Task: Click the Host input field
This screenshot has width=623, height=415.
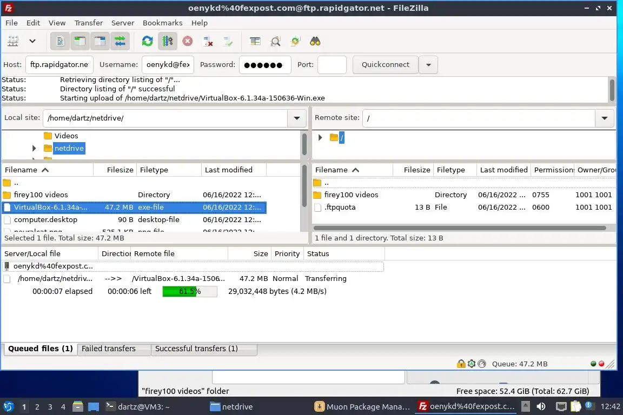Action: 59,65
